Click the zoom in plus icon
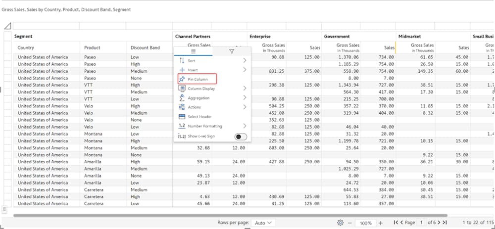The width and height of the screenshot is (495, 229). click(x=380, y=223)
